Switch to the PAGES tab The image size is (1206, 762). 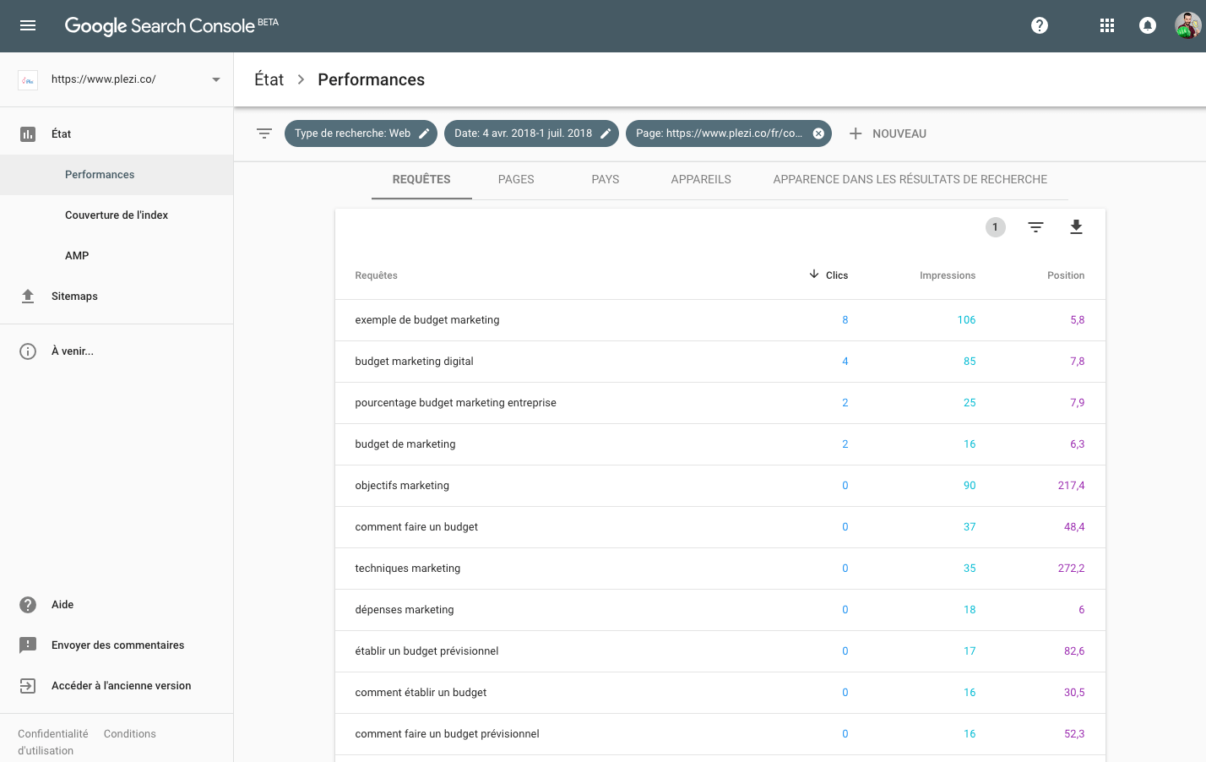click(x=516, y=179)
